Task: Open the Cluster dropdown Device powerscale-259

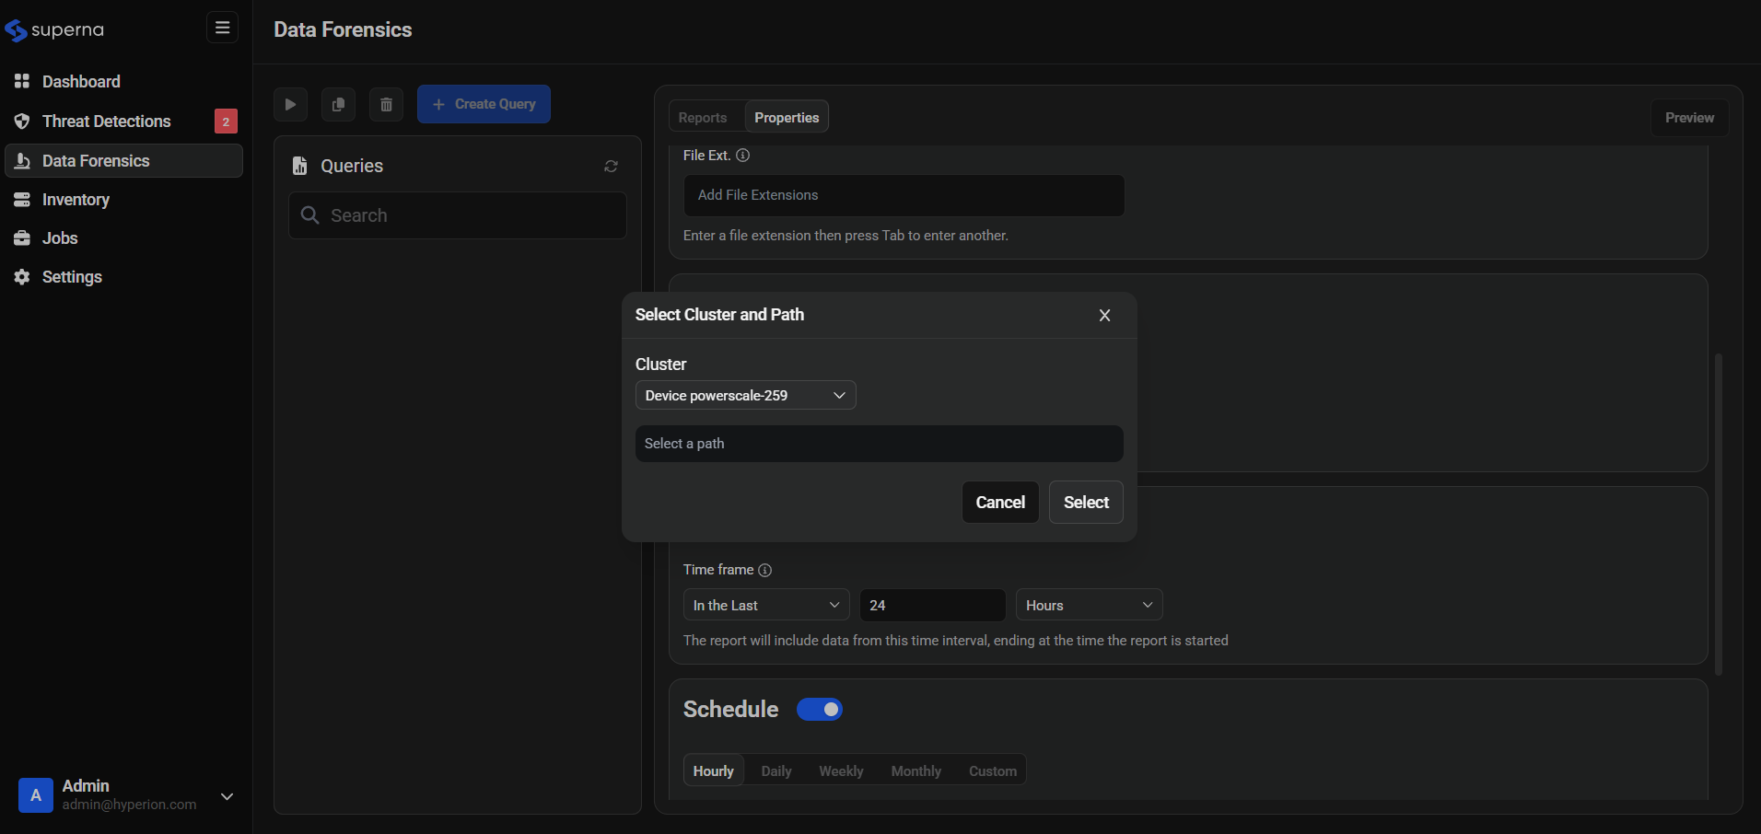Action: tap(745, 396)
